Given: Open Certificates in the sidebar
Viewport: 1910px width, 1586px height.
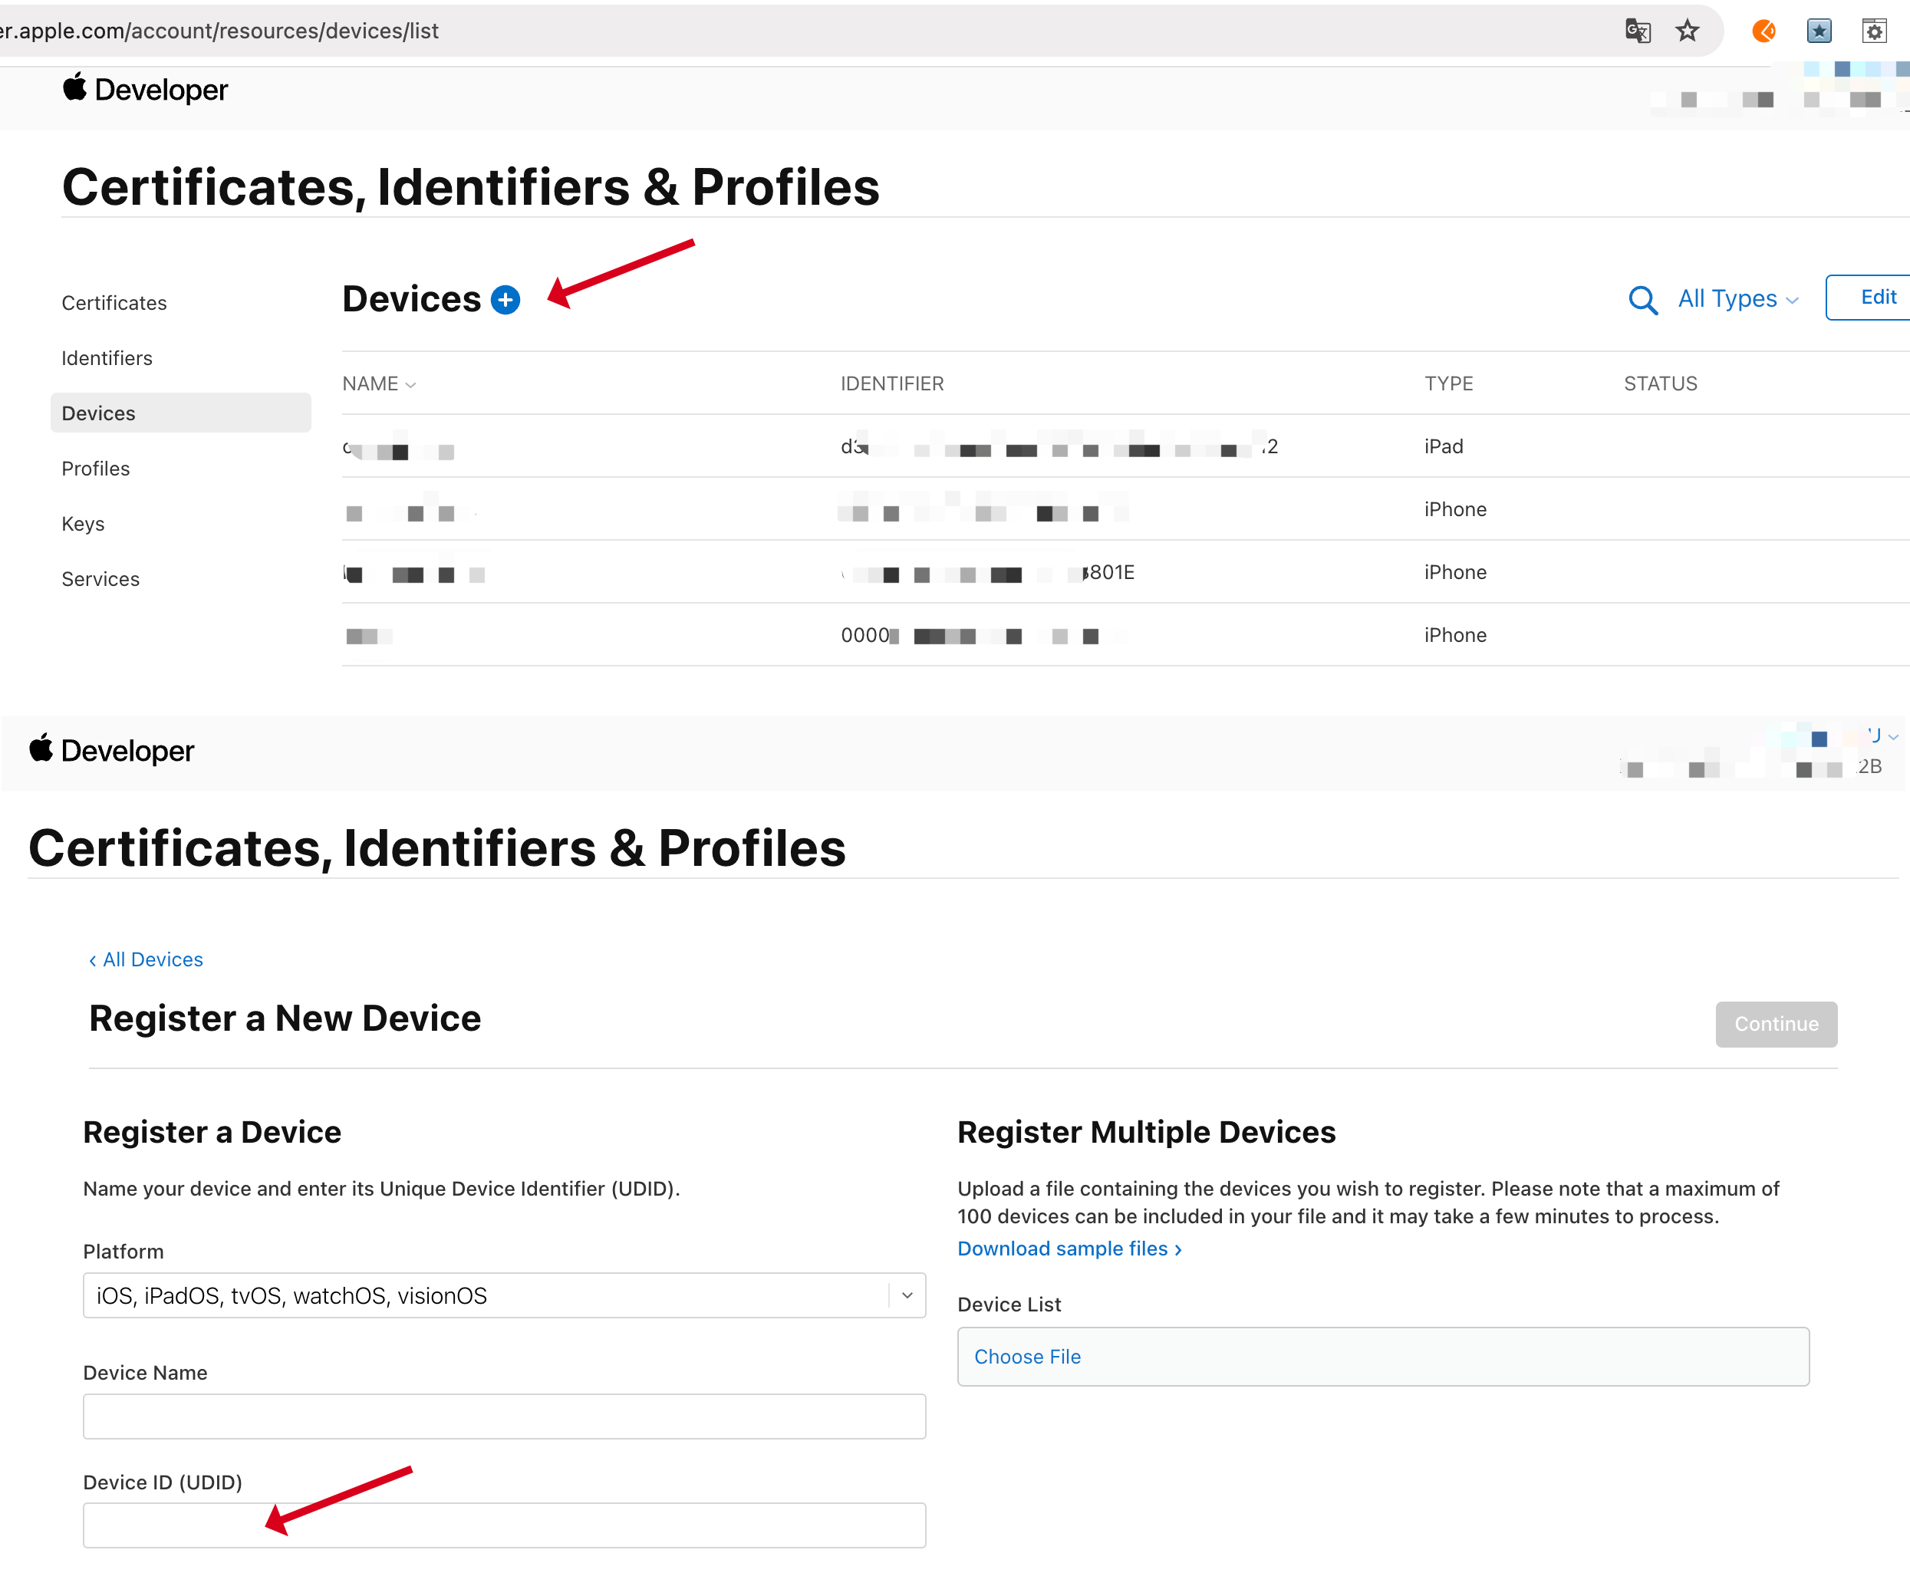Looking at the screenshot, I should pyautogui.click(x=114, y=303).
